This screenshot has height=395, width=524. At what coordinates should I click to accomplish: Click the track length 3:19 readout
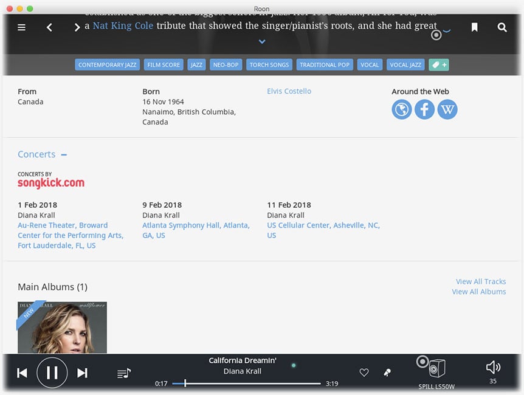332,383
